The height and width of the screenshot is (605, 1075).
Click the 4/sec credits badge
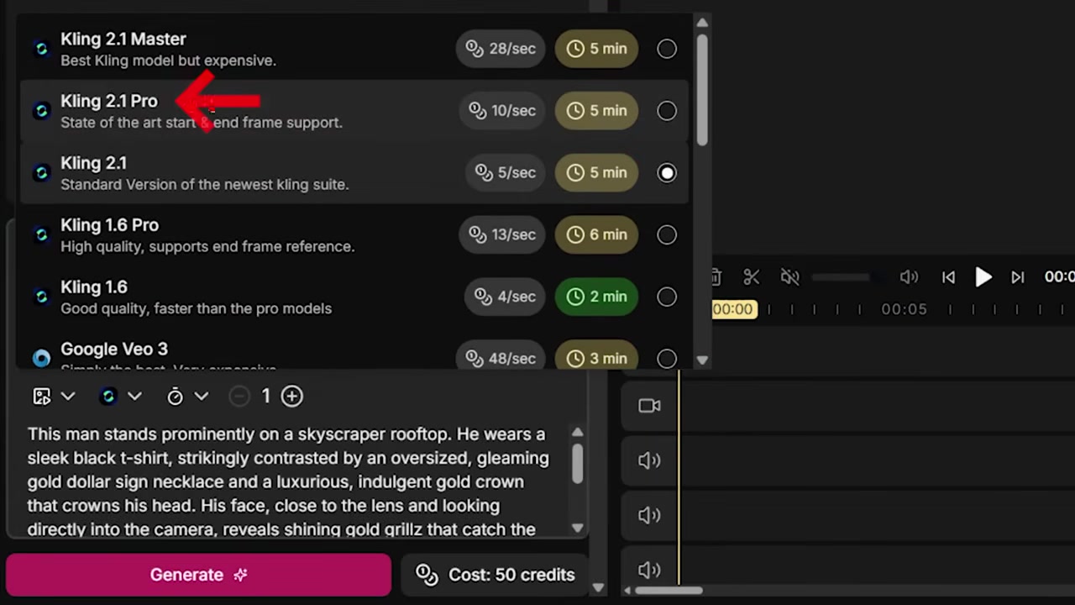pos(504,297)
